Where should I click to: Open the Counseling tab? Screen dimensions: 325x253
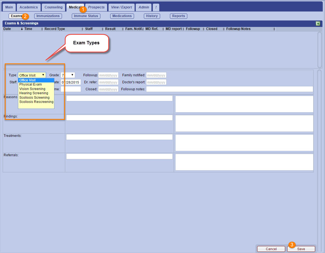pos(54,7)
